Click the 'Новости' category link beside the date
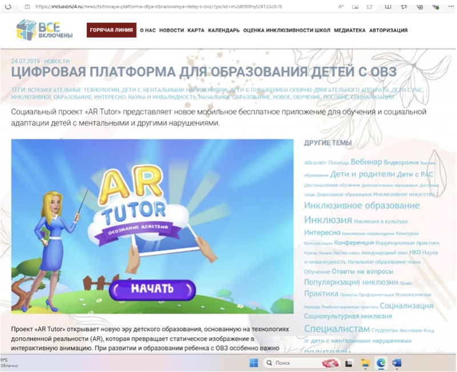 57,61
